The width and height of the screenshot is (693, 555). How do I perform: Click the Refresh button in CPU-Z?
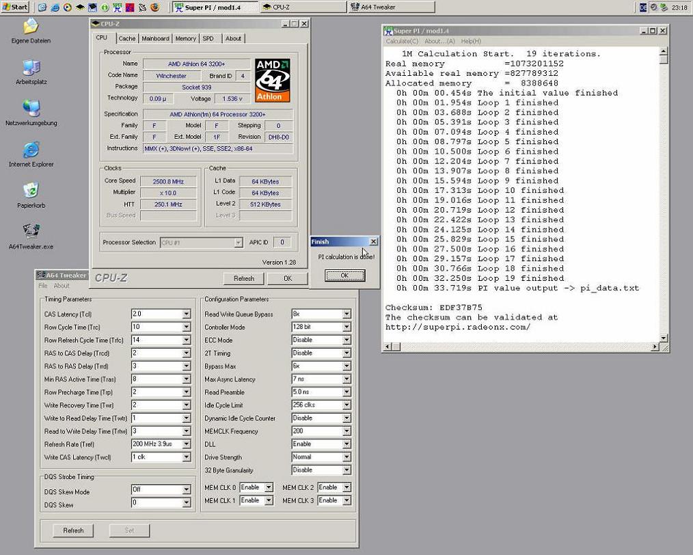(x=244, y=278)
